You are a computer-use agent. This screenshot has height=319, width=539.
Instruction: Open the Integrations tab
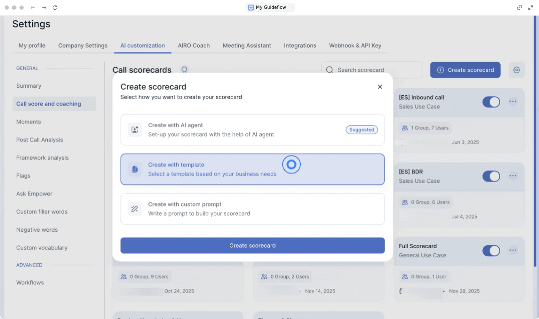300,46
